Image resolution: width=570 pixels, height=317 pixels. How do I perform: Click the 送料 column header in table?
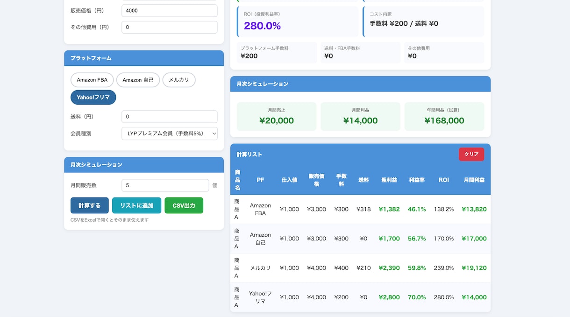pyautogui.click(x=363, y=180)
